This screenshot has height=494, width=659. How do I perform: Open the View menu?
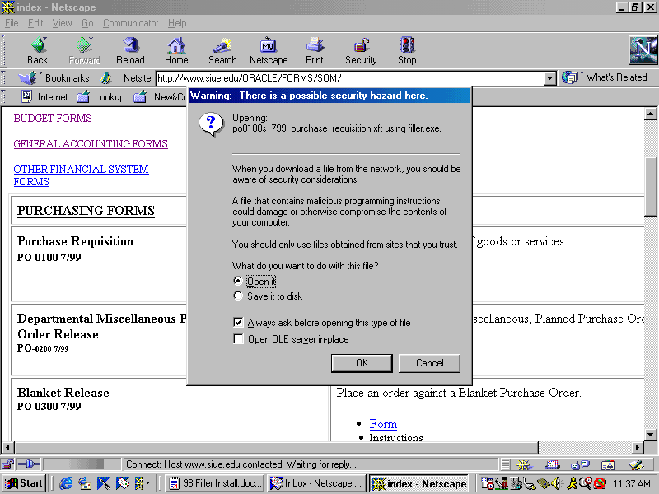point(63,23)
